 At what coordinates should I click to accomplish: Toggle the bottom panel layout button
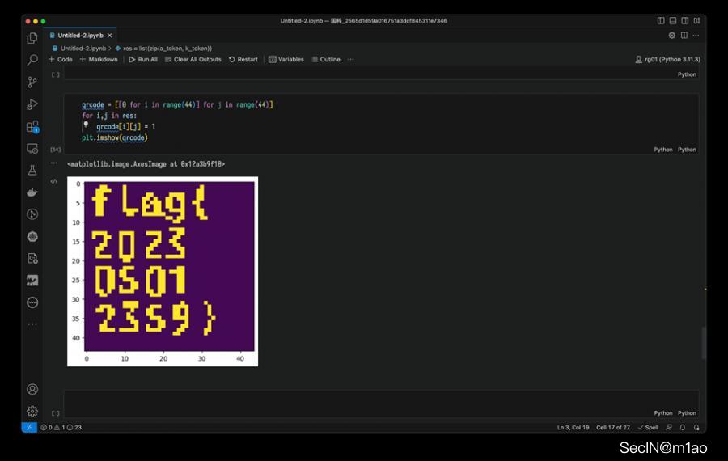point(673,20)
